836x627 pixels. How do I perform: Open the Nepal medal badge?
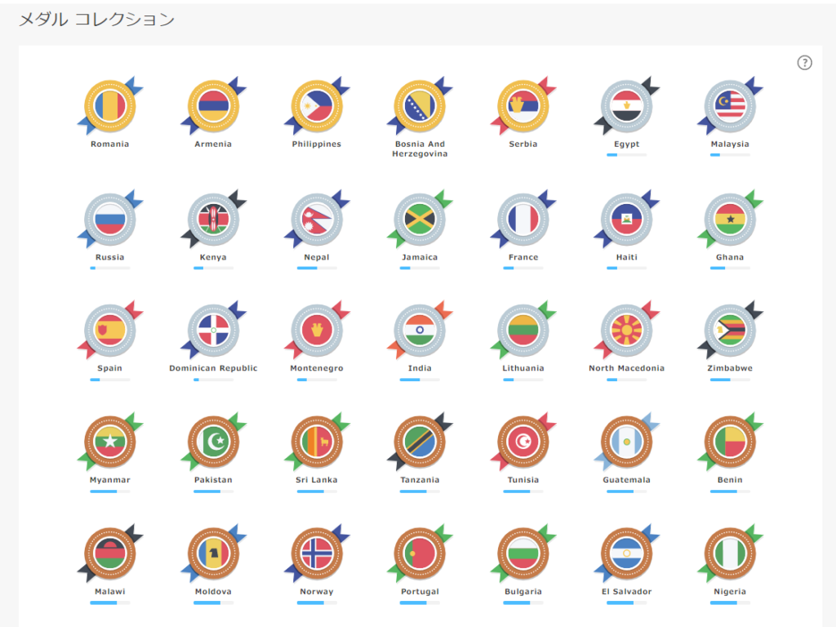[317, 219]
